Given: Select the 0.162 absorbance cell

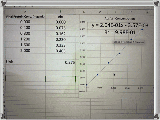Looking at the screenshot, I should (61, 34).
